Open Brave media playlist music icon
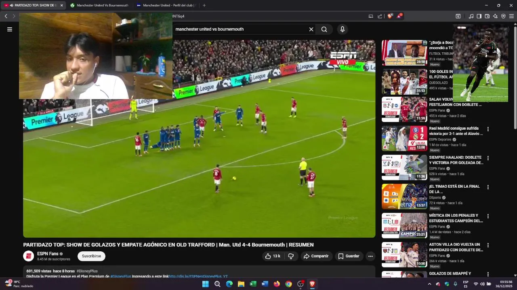Image resolution: width=517 pixels, height=290 pixels. click(471, 16)
